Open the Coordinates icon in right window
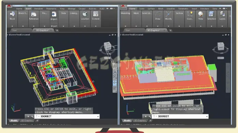The image size is (238, 133). [190, 14]
